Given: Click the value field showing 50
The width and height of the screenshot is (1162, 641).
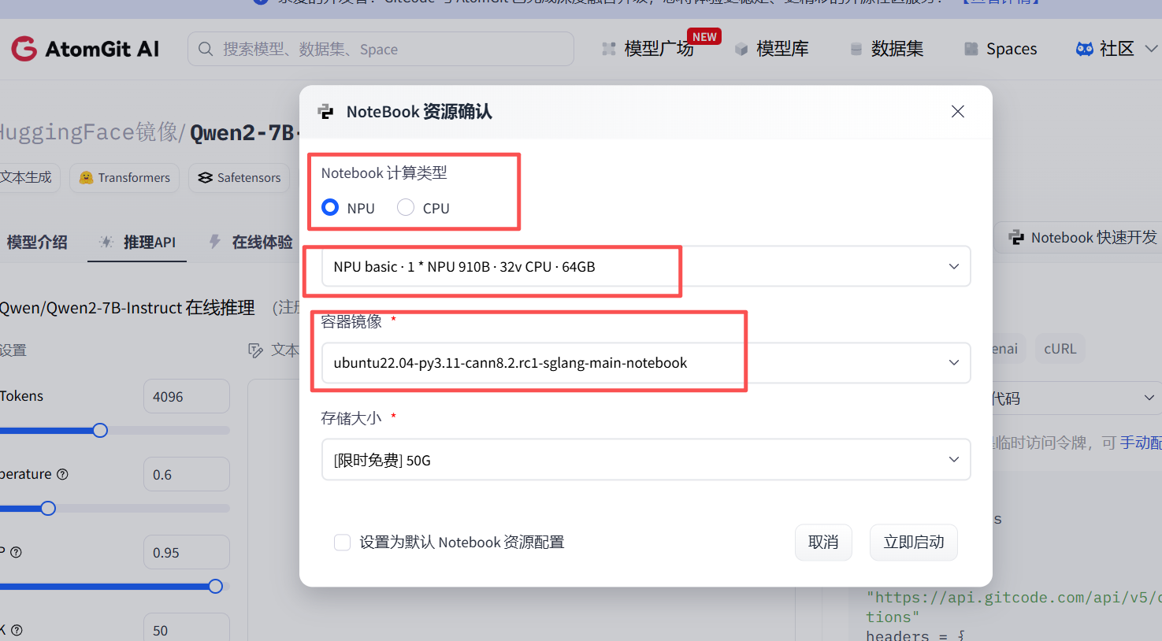Looking at the screenshot, I should click(187, 628).
